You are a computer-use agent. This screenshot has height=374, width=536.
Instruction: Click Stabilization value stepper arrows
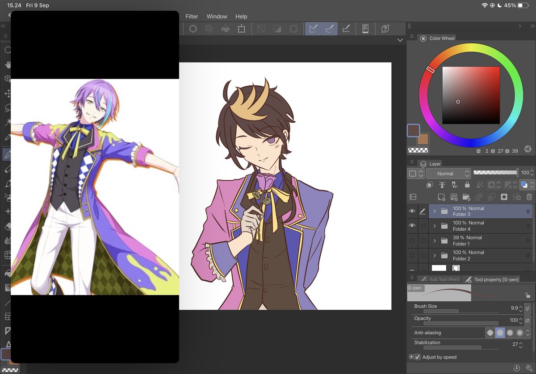pyautogui.click(x=521, y=345)
